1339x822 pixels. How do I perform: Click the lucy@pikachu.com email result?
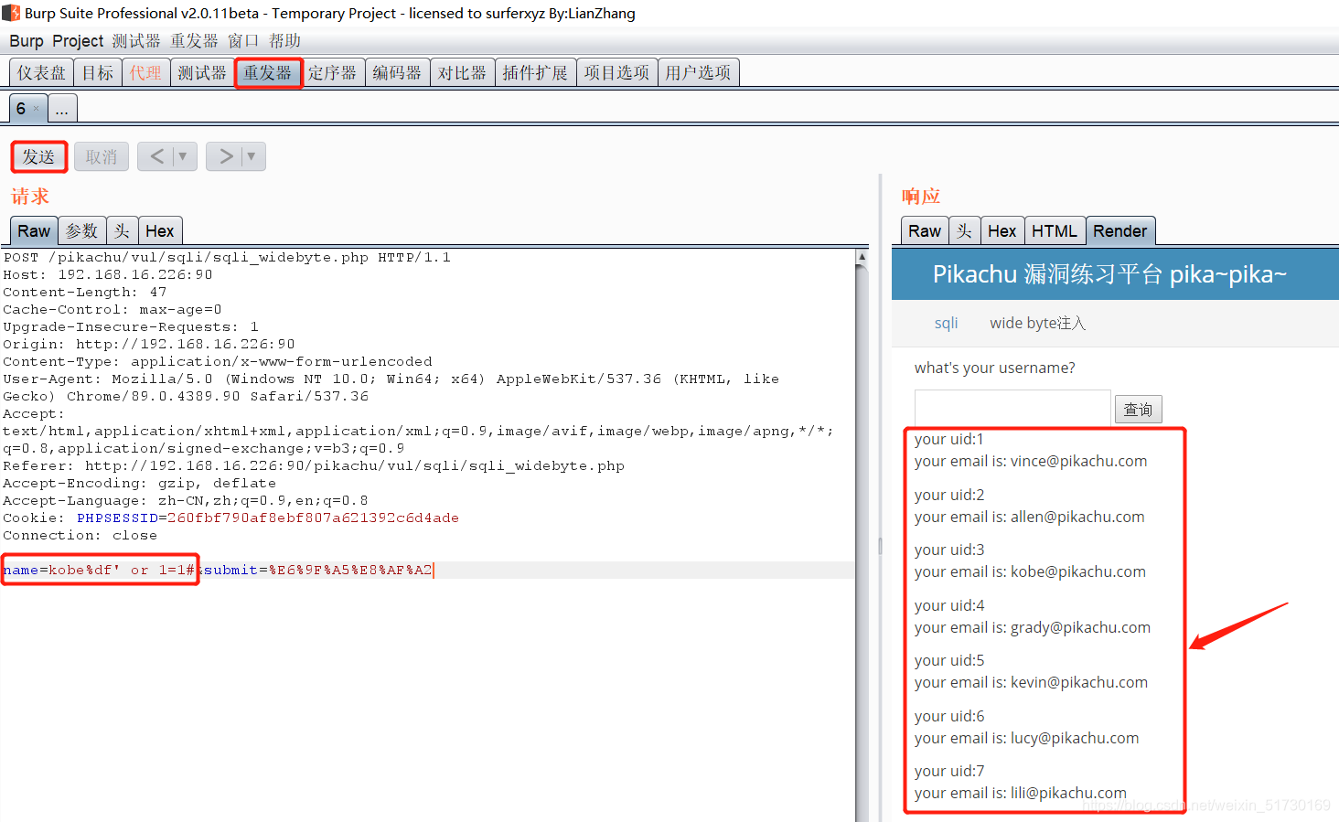pyautogui.click(x=1075, y=738)
